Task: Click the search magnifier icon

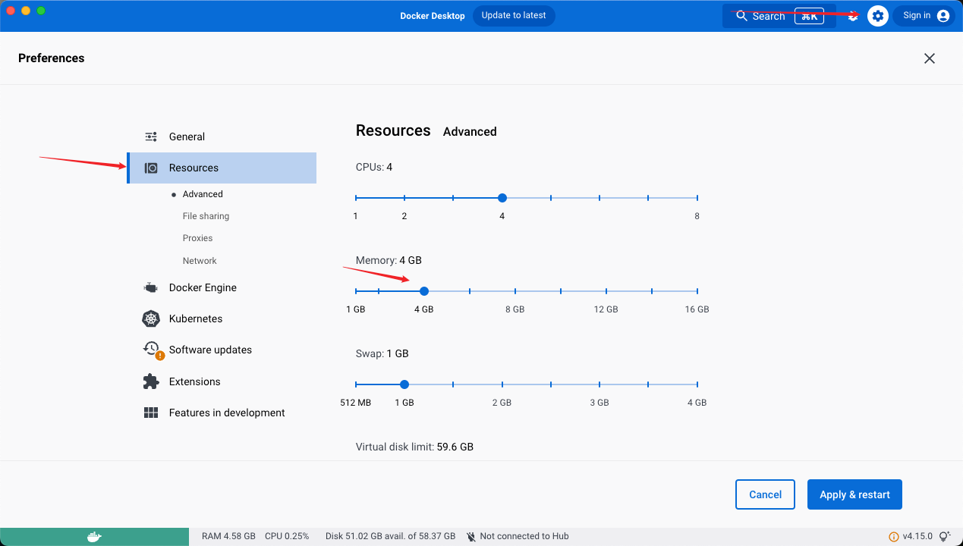Action: pos(742,16)
